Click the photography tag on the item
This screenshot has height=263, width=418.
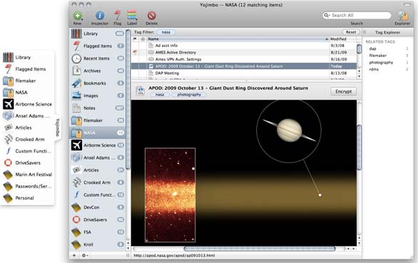click(189, 95)
